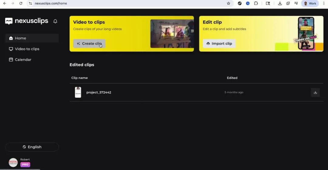Open the English language selector

click(32, 147)
